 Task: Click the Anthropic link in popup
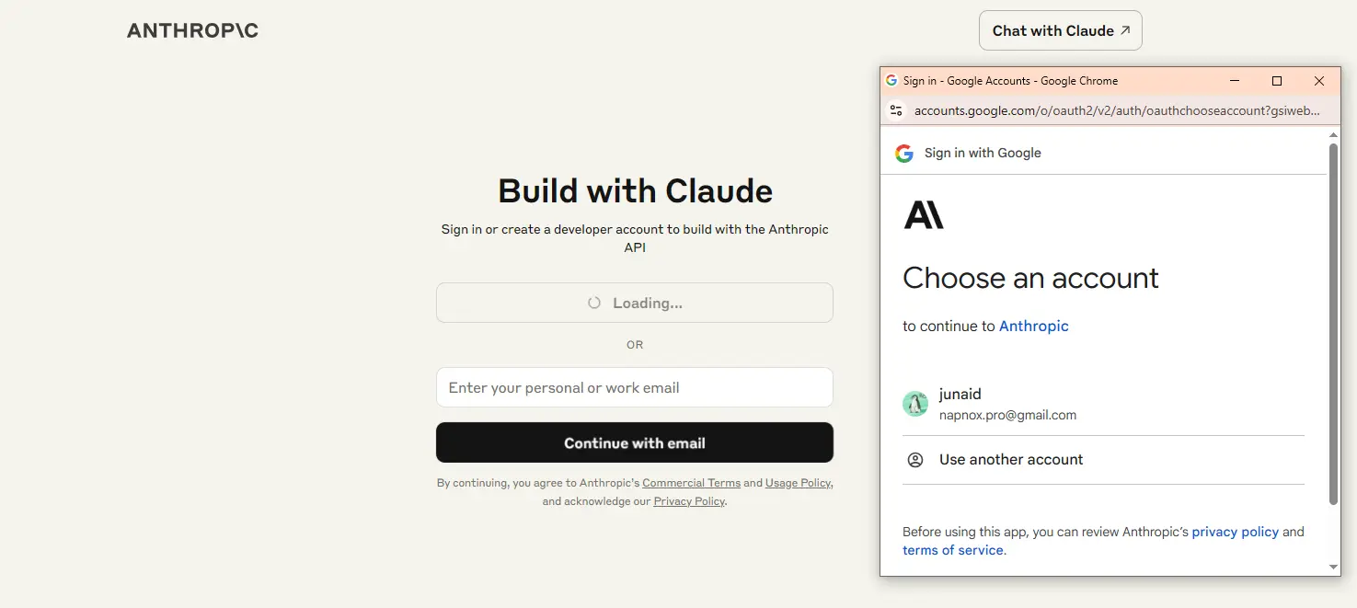click(x=1033, y=326)
